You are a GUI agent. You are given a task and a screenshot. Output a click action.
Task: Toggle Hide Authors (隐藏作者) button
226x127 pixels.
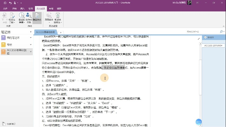[37, 18]
